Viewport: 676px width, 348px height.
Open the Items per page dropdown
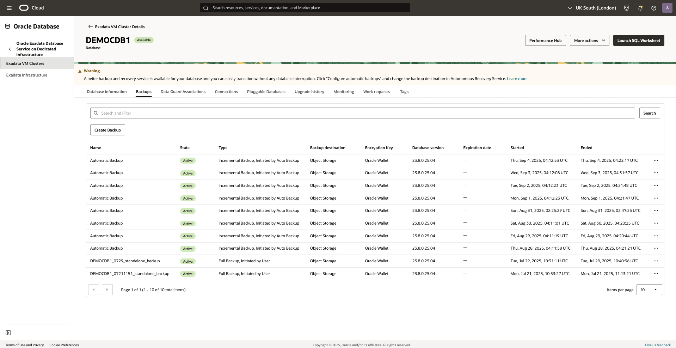coord(649,289)
